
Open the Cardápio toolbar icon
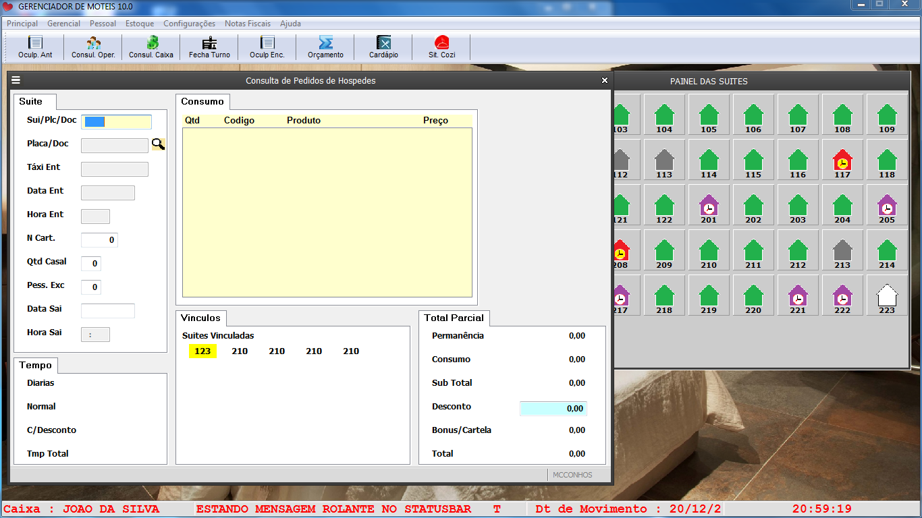click(x=383, y=47)
